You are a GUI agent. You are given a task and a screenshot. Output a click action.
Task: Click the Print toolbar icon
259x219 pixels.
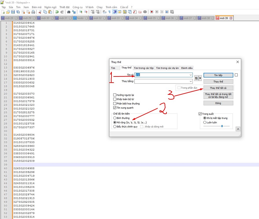[33, 12]
